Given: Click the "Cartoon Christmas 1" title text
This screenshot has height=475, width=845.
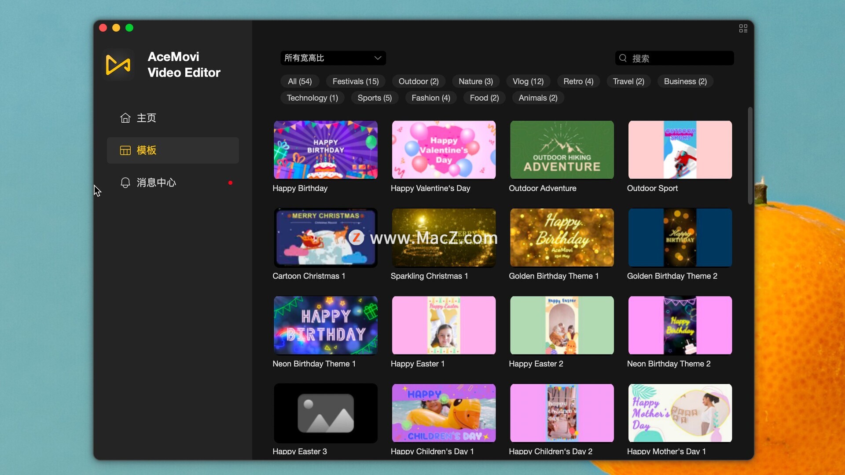Looking at the screenshot, I should pos(309,276).
